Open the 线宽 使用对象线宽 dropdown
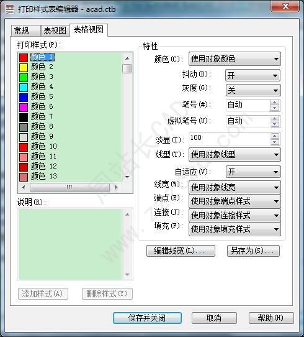The width and height of the screenshot is (304, 337). tap(235, 187)
